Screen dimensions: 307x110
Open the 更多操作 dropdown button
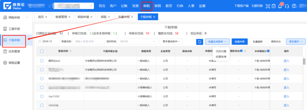pos(296,42)
